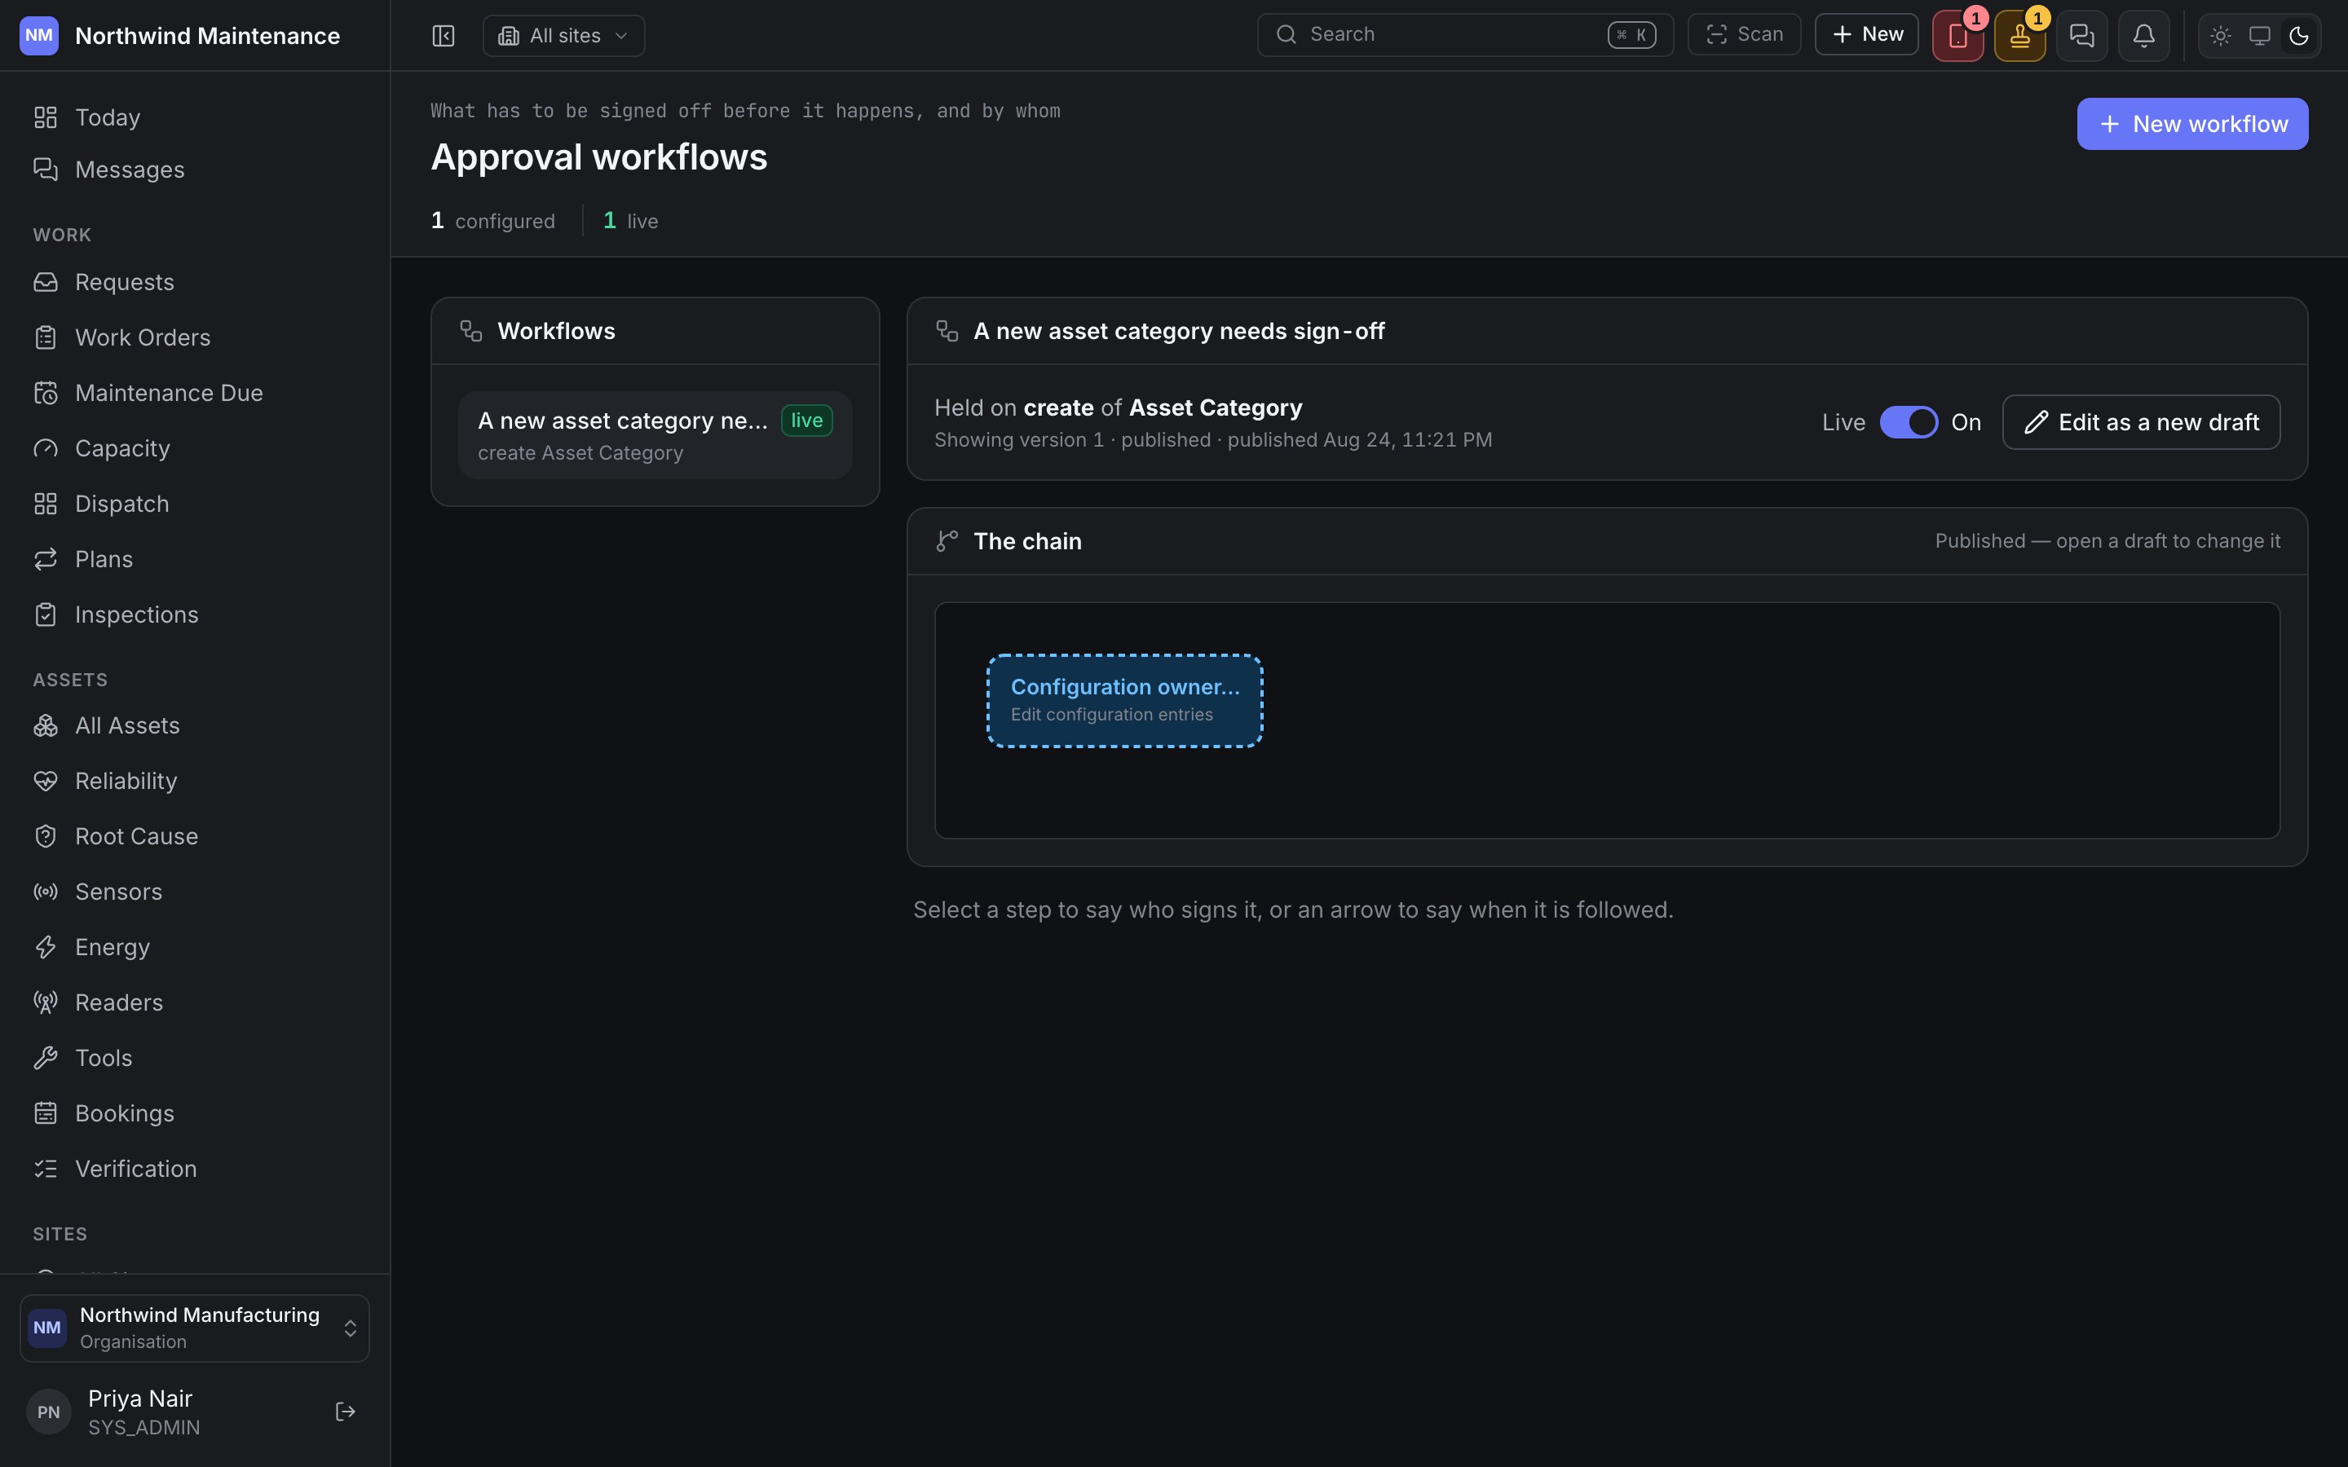Viewport: 2348px width, 1467px height.
Task: Switch to system theme monitor icon
Action: point(2260,36)
